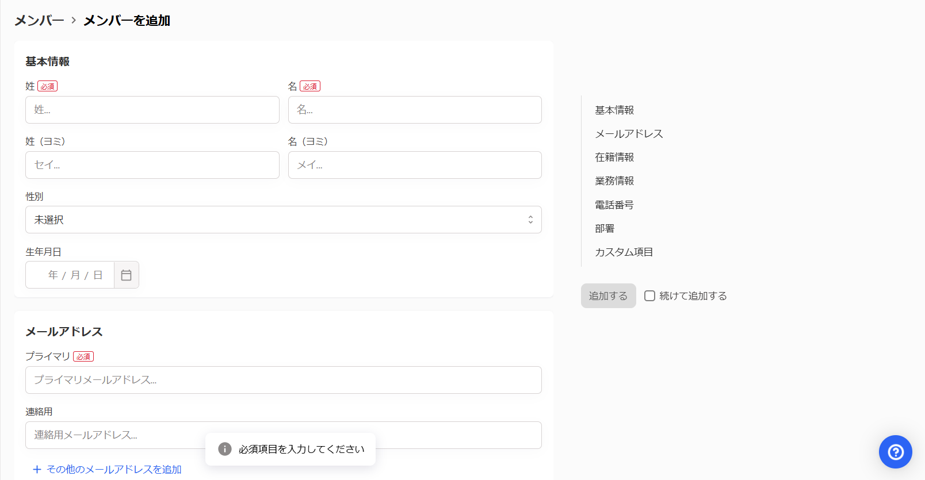The width and height of the screenshot is (925, 480).
Task: Jump to メールアドレス in side navigation
Action: [629, 133]
